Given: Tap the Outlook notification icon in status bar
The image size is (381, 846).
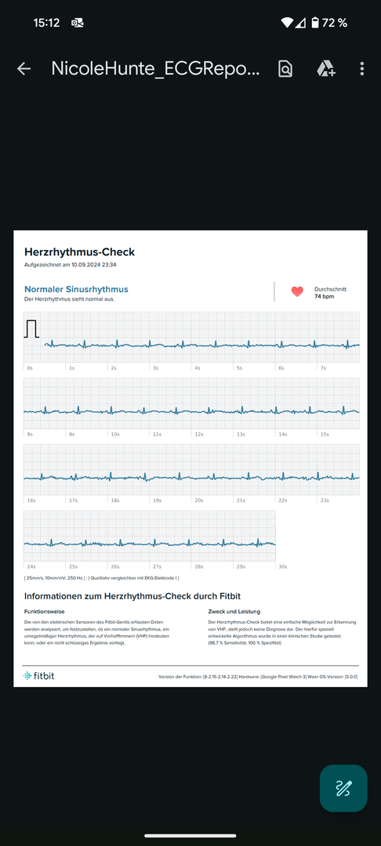Looking at the screenshot, I should (77, 23).
